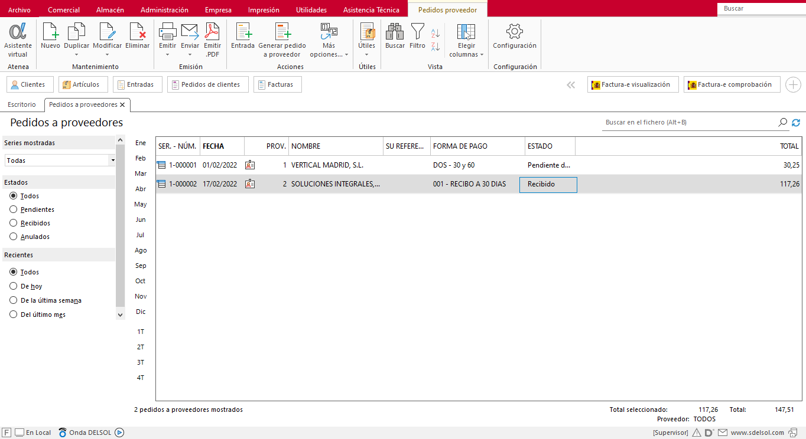The image size is (806, 439).
Task: Click Generar pedido a proveedor
Action: [x=282, y=40]
